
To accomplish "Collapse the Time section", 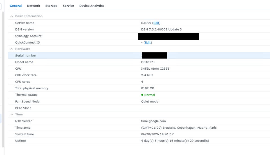I will 12,115.
